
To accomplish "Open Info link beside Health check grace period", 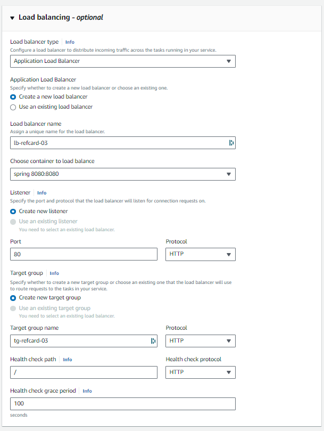I will [87, 391].
